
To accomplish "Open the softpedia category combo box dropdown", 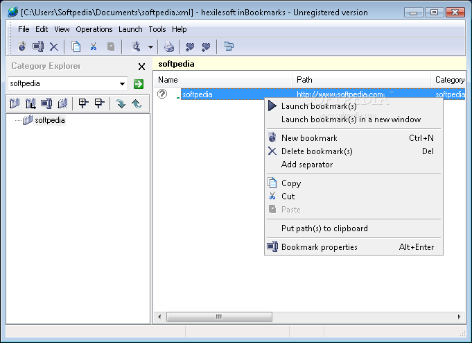I will coord(122,83).
